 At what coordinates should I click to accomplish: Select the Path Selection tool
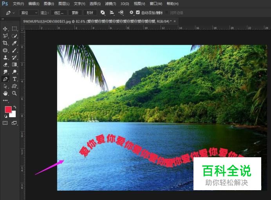tap(5, 86)
